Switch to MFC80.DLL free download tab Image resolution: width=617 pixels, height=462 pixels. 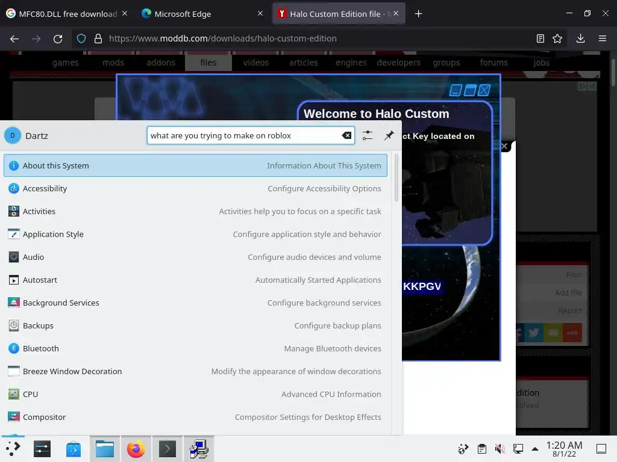(x=67, y=14)
